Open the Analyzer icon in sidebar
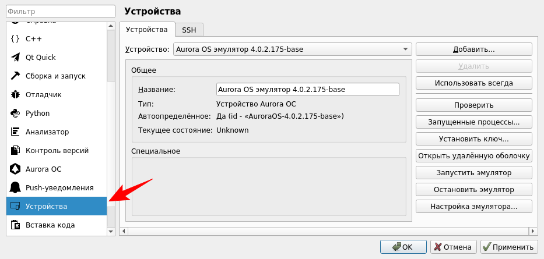Viewport: 544px width, 259px height. pos(15,132)
